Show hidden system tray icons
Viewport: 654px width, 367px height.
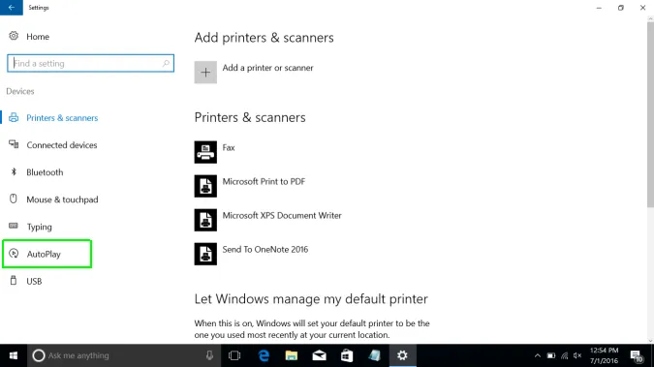(x=537, y=355)
